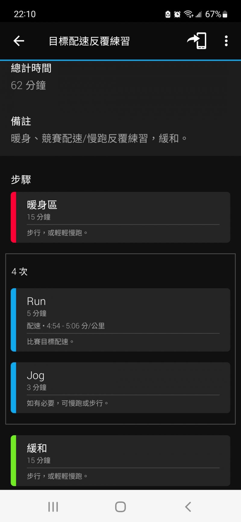This screenshot has width=241, height=522.
Task: Tap the Android recent apps button
Action: point(53,507)
